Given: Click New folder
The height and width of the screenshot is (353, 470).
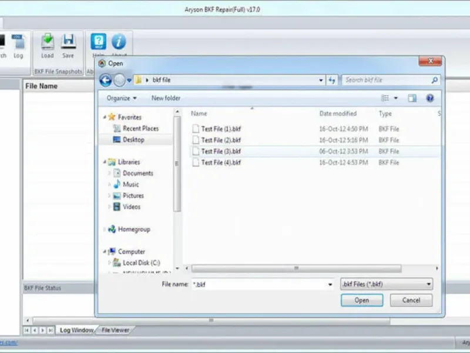Looking at the screenshot, I should click(x=166, y=98).
